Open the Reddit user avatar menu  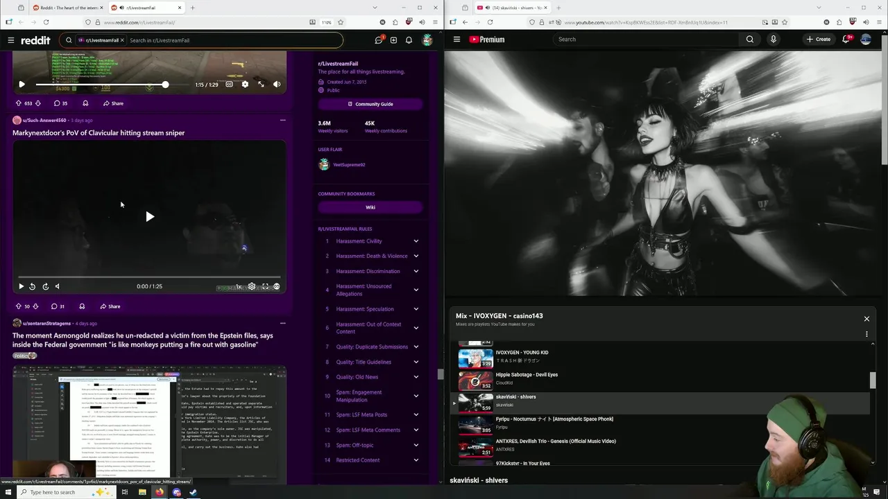tap(427, 40)
